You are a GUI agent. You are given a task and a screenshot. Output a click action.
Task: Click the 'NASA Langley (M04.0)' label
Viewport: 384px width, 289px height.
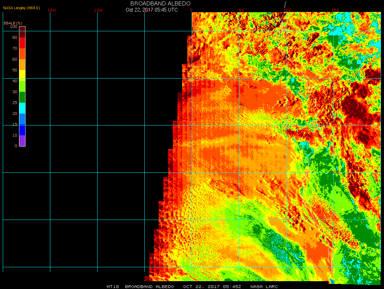click(21, 8)
